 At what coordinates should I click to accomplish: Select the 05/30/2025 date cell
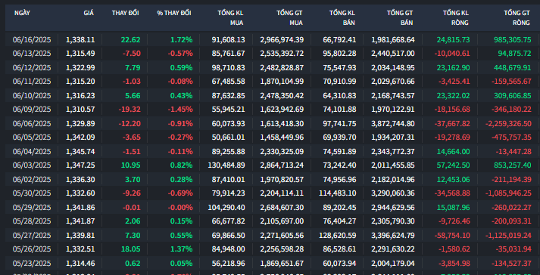(x=32, y=193)
